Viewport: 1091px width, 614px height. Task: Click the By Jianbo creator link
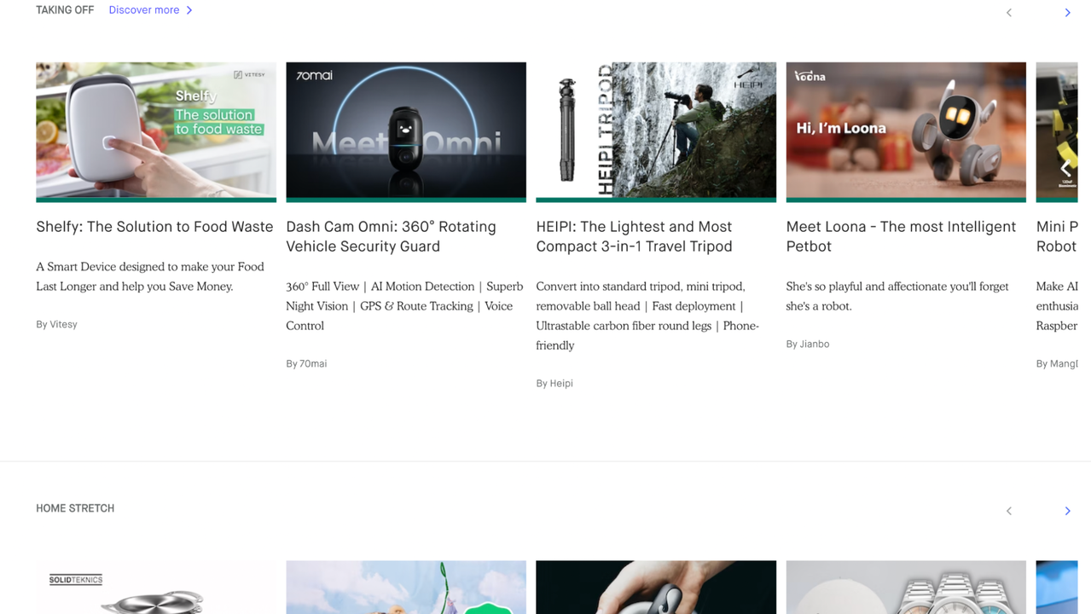coord(807,344)
